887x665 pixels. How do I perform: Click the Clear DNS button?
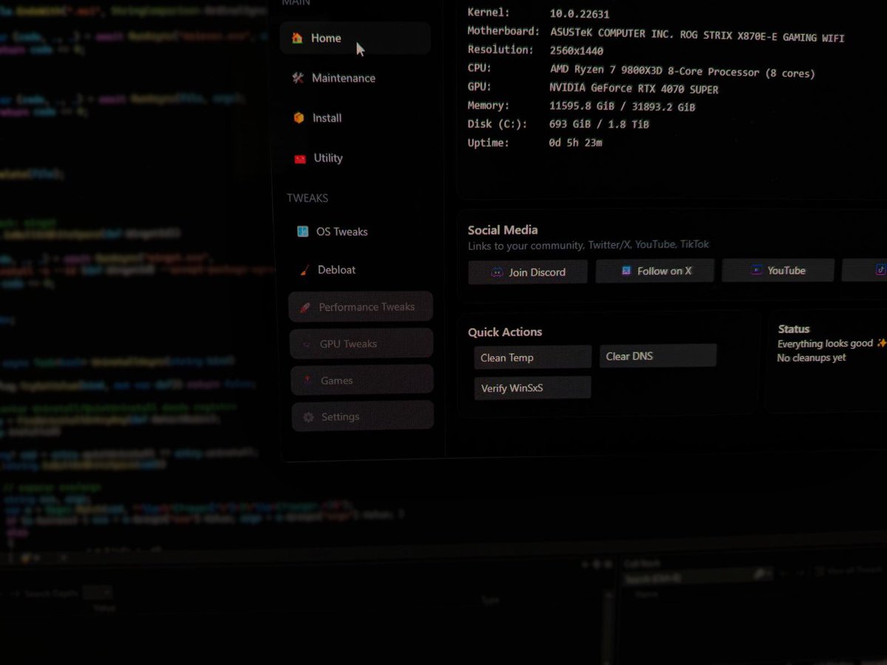click(658, 355)
